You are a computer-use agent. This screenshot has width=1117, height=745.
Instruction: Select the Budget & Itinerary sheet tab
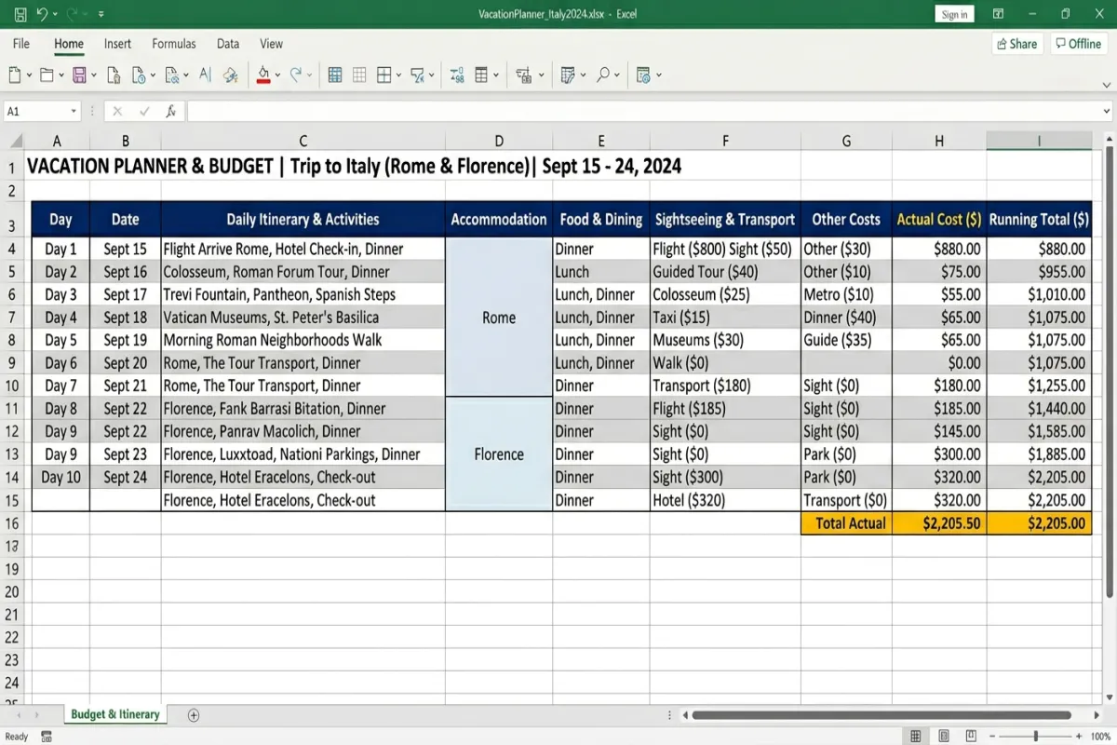click(114, 714)
